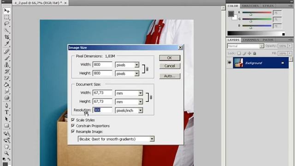Select the Magic Wand tool
This screenshot has height=166, width=295.
click(6, 30)
